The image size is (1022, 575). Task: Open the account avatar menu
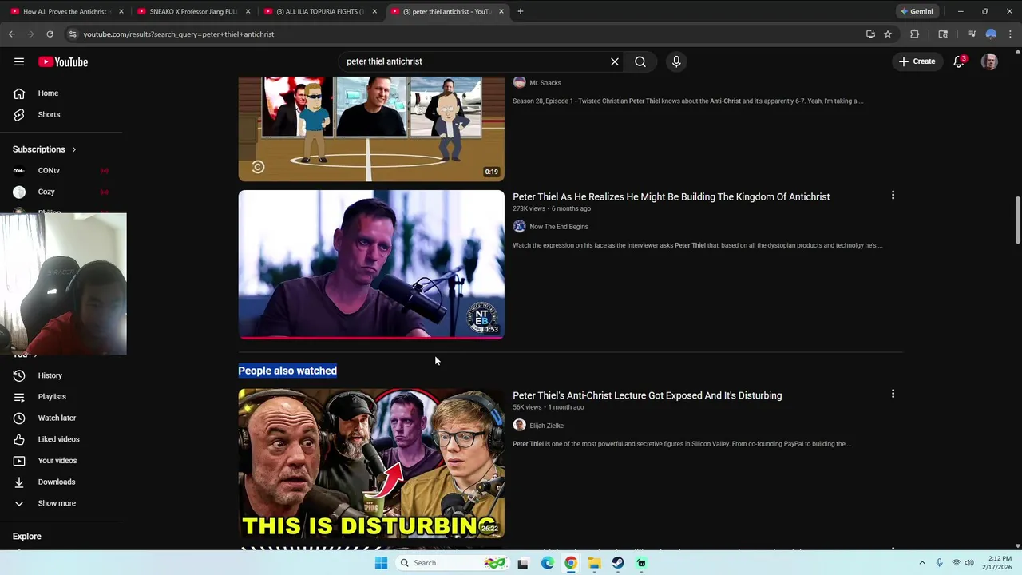989,61
